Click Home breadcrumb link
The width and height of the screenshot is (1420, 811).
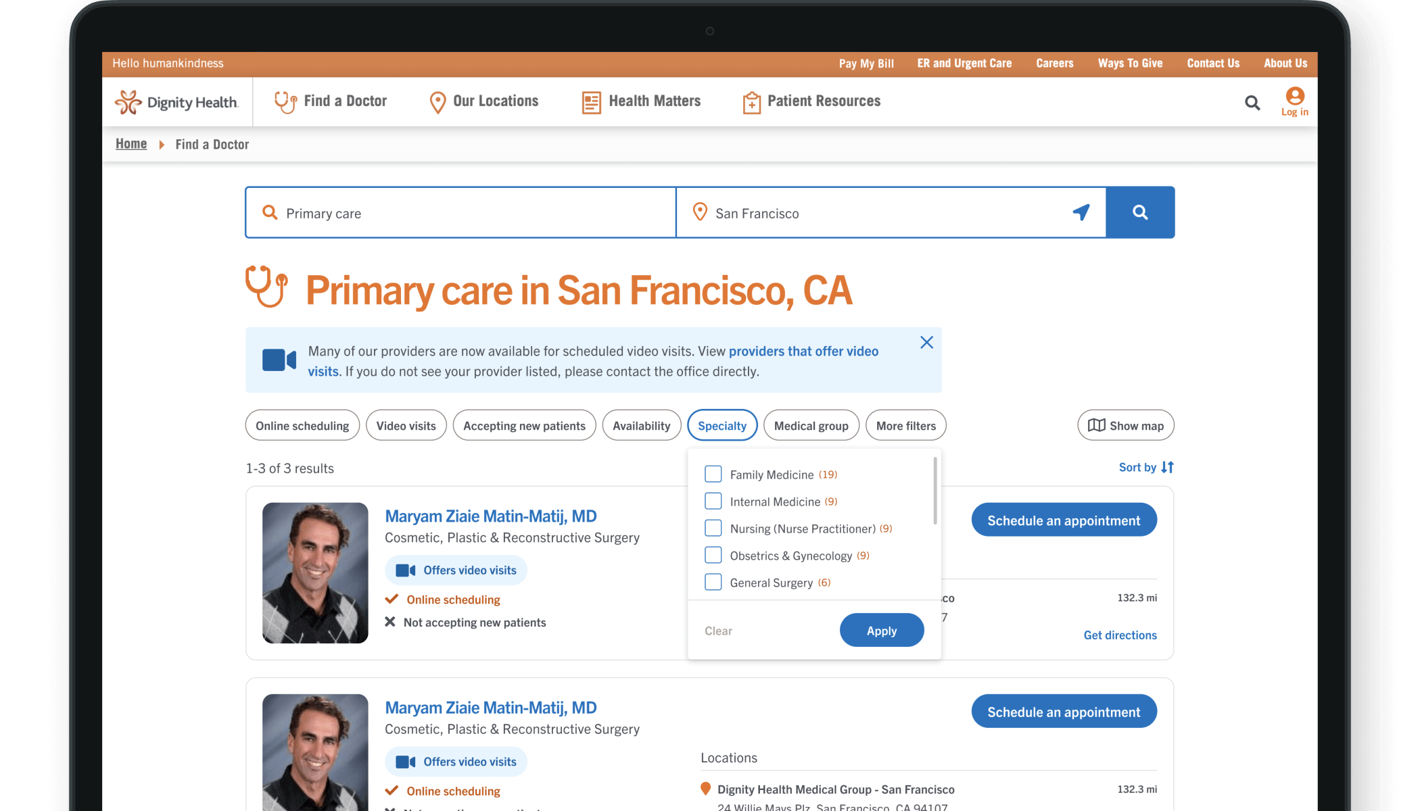(x=131, y=144)
